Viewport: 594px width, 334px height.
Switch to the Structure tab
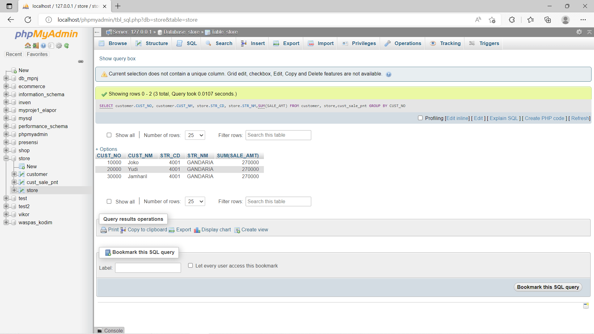tap(152, 43)
